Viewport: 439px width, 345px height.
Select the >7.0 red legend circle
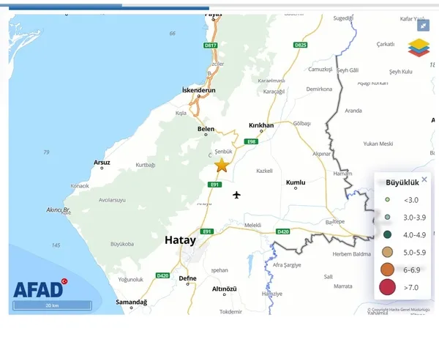click(387, 287)
